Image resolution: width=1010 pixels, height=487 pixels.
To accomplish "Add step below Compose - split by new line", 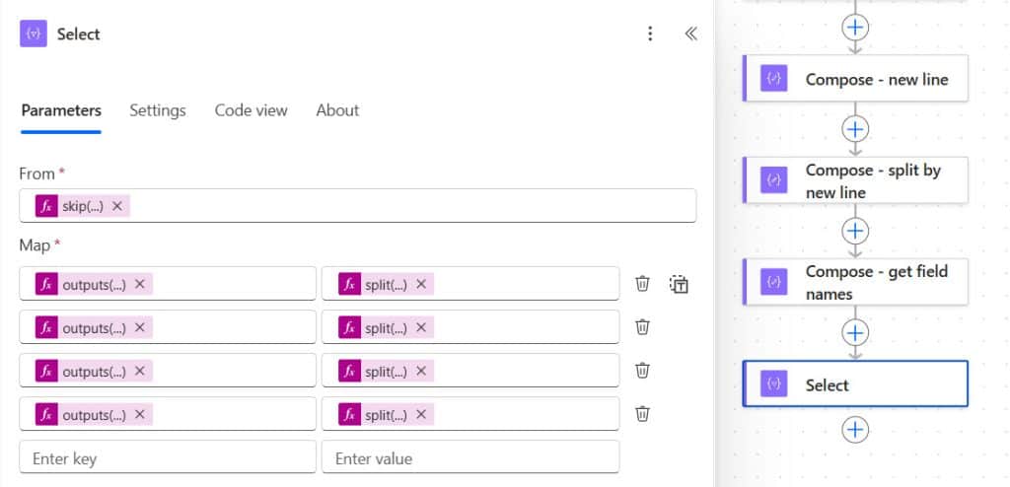I will pos(855,231).
